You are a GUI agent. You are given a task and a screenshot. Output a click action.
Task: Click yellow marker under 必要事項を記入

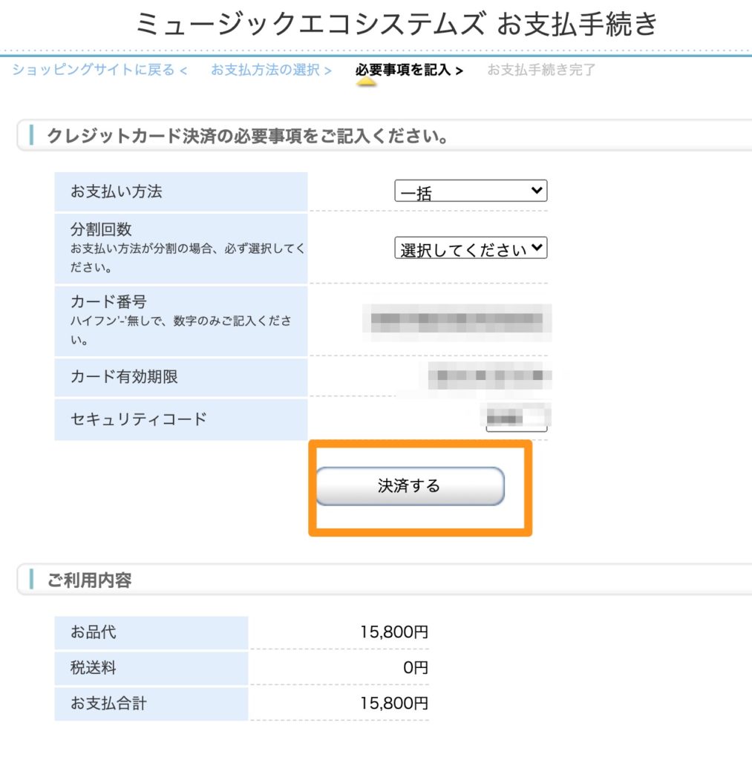point(367,82)
